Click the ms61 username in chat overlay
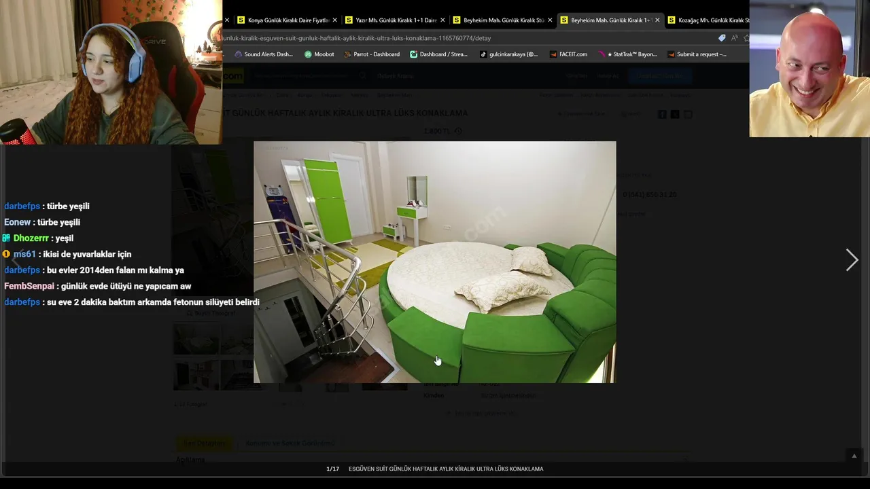 (24, 254)
